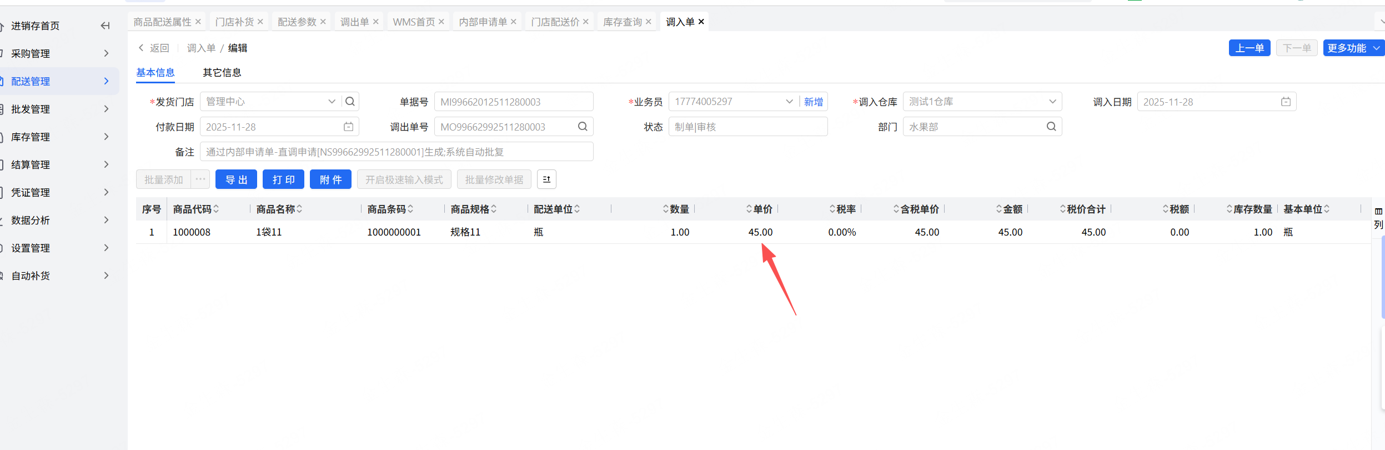Click into the 备注 input field
Image resolution: width=1385 pixels, height=450 pixels.
[x=397, y=152]
